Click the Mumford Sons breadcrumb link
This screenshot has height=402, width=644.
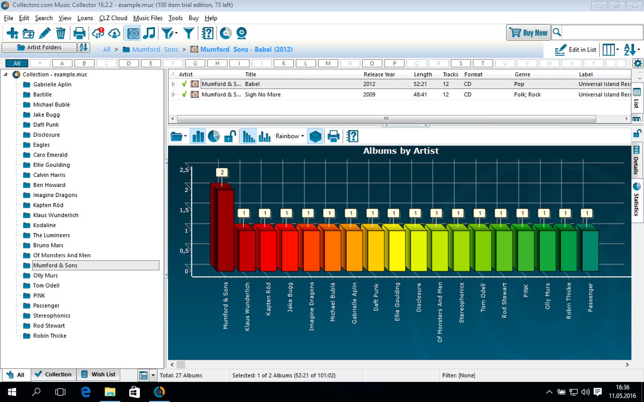(155, 49)
